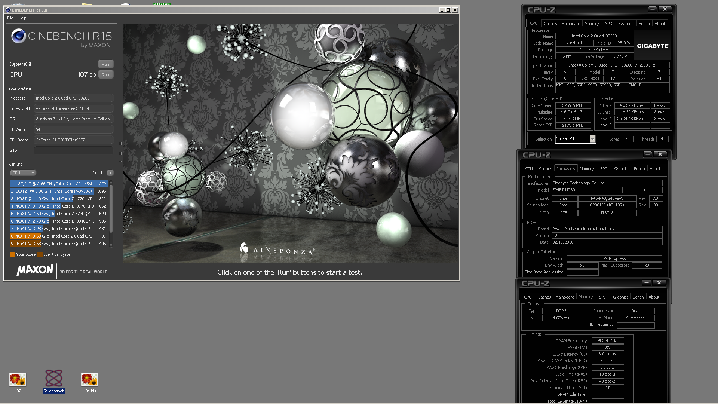The height and width of the screenshot is (404, 718).
Task: Click the GIGABYTE logo in CPU-Z
Action: 653,46
